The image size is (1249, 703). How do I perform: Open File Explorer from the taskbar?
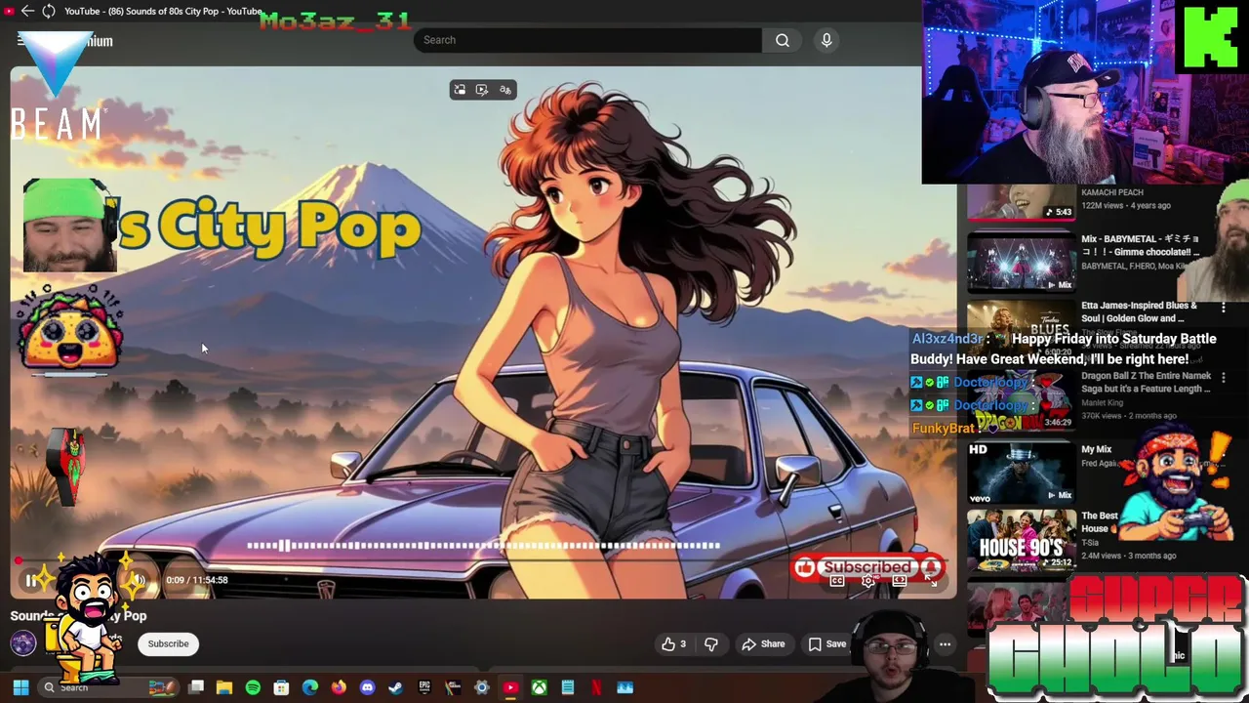(x=224, y=687)
